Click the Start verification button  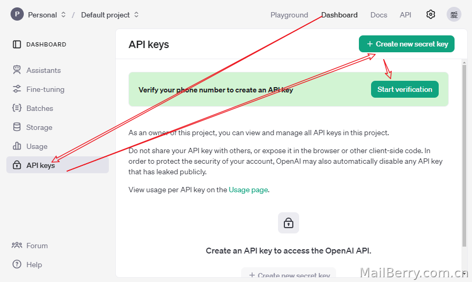pos(404,89)
